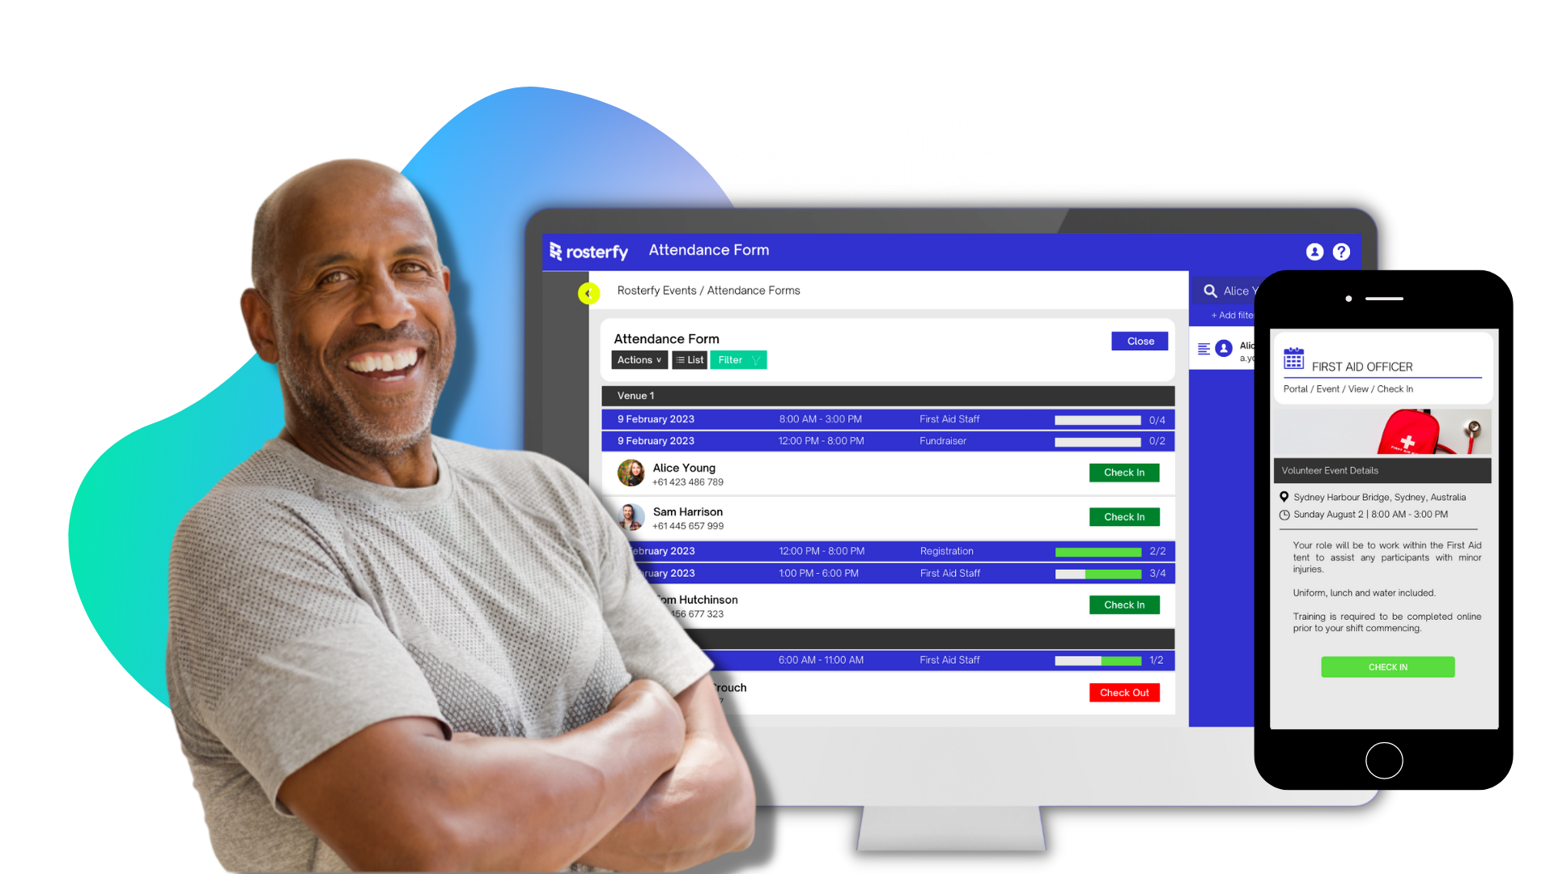Click the list view icon in Attendance Form
This screenshot has height=874, width=1554.
(x=689, y=359)
